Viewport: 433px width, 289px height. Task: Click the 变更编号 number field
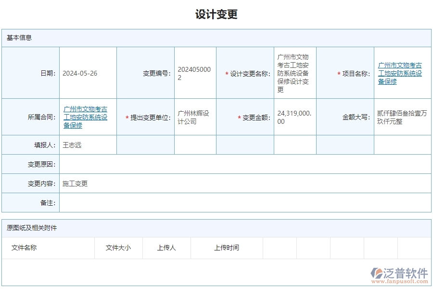[194, 72]
